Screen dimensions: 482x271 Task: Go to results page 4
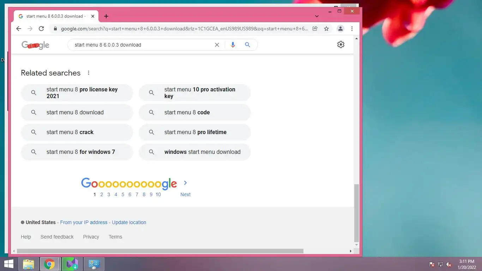tap(116, 194)
